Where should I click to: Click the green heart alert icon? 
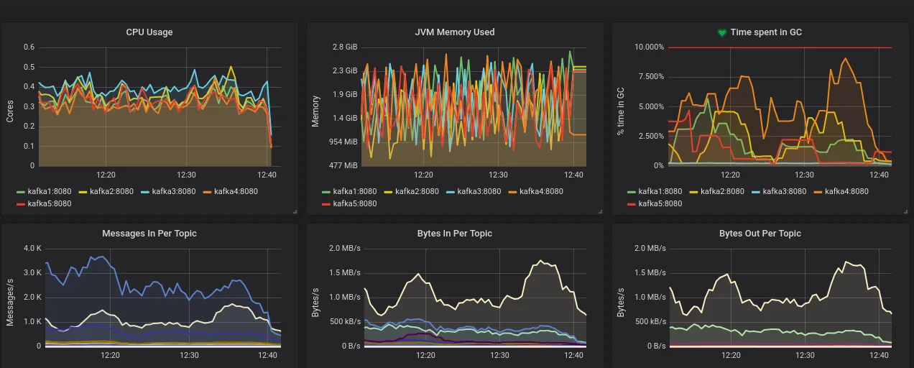[722, 32]
